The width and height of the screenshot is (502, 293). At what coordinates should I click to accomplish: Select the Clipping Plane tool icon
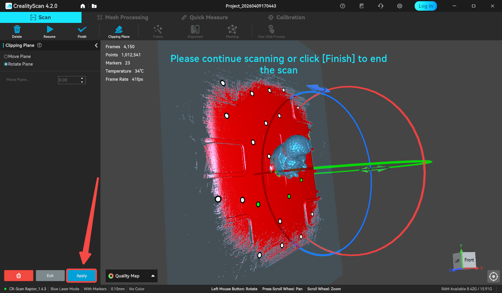click(x=119, y=30)
